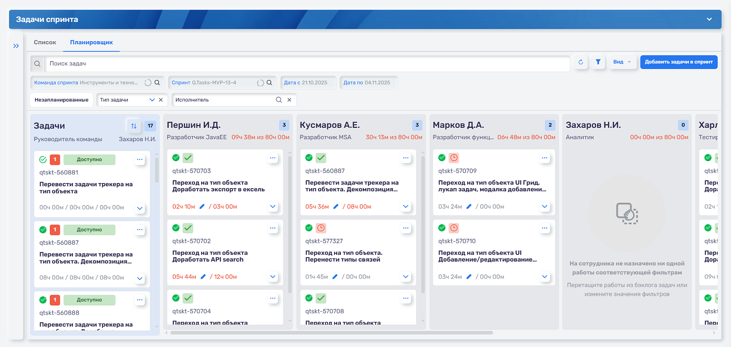This screenshot has width=731, height=347.
Task: Expand task qtskt-577327 chevron
Action: [x=406, y=277]
